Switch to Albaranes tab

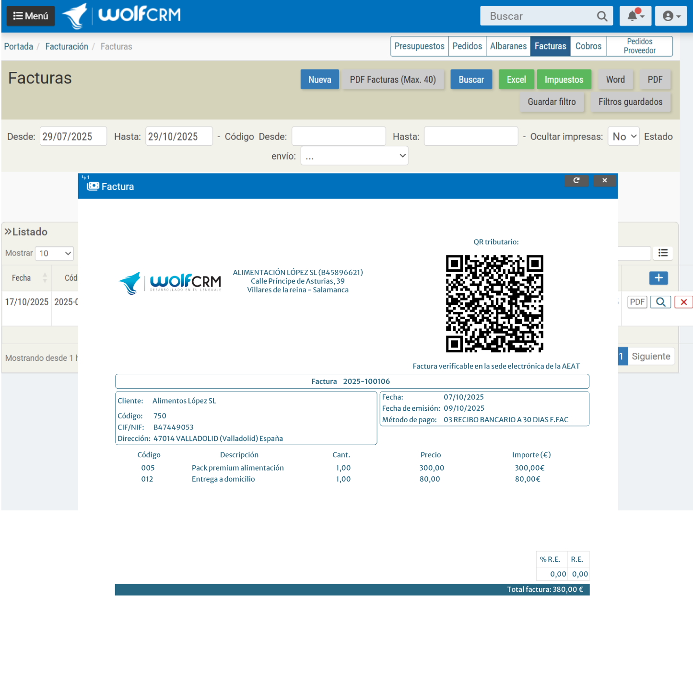click(x=508, y=46)
